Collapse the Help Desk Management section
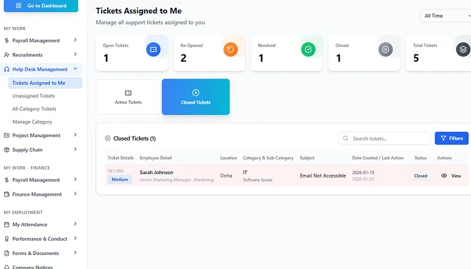The image size is (471, 269). tap(75, 69)
